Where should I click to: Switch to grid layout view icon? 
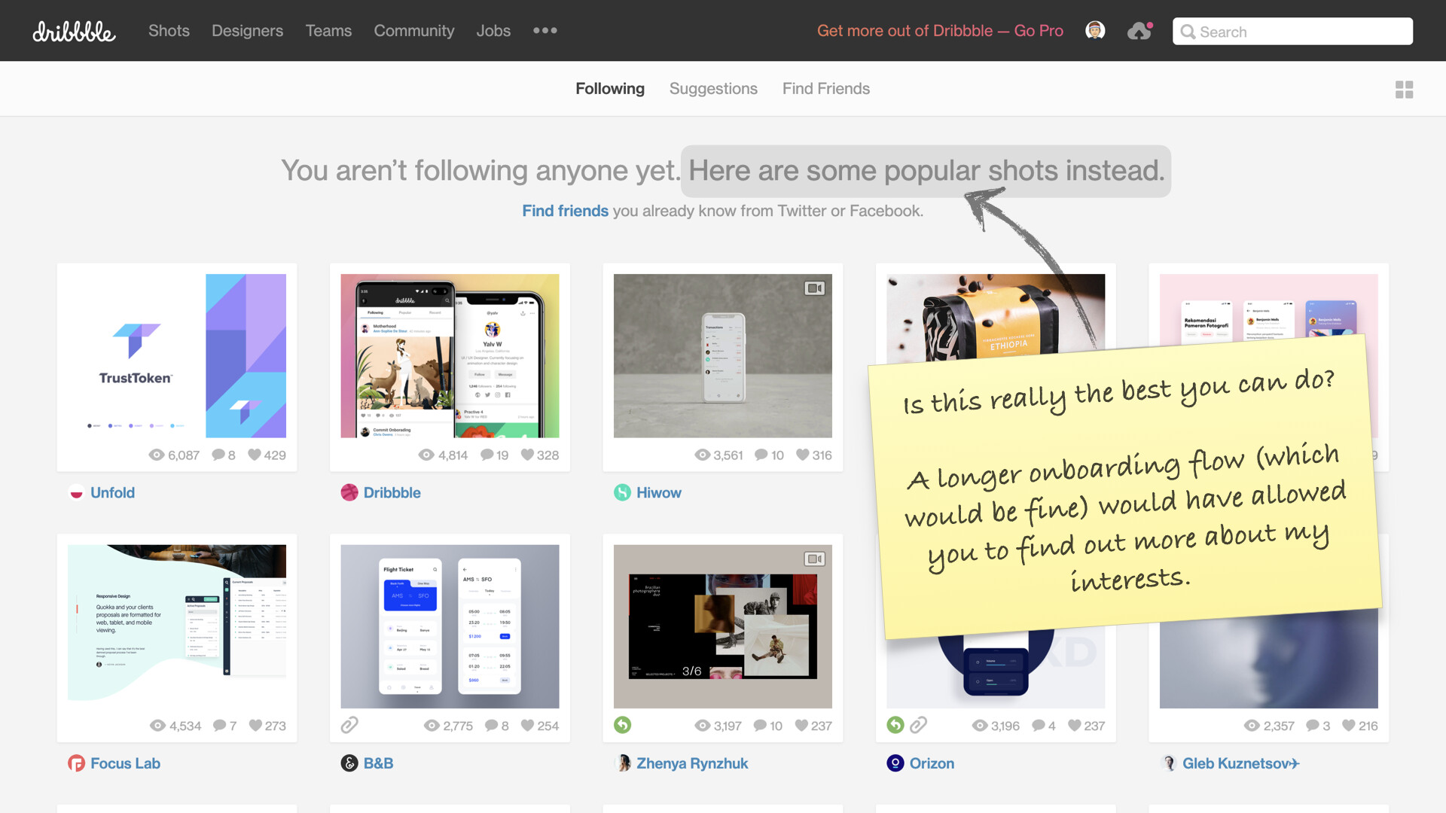[x=1404, y=90]
